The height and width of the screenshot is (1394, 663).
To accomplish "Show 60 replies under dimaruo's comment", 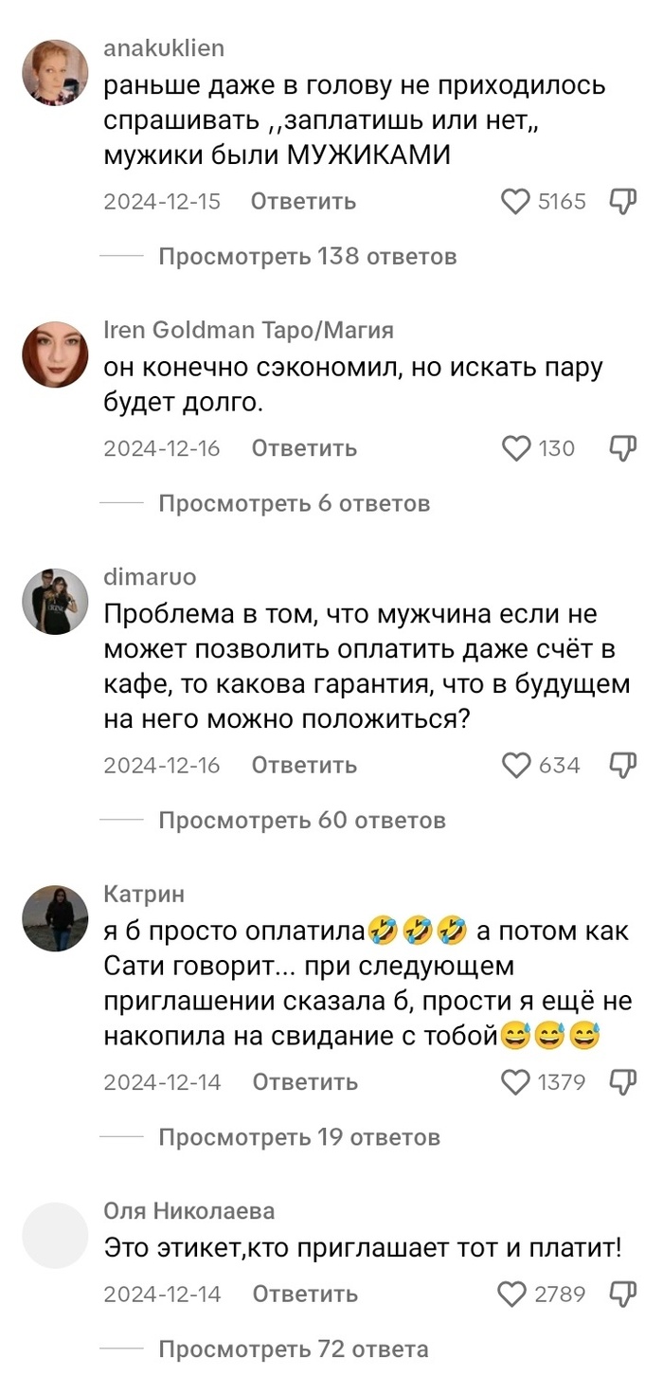I will click(x=301, y=820).
